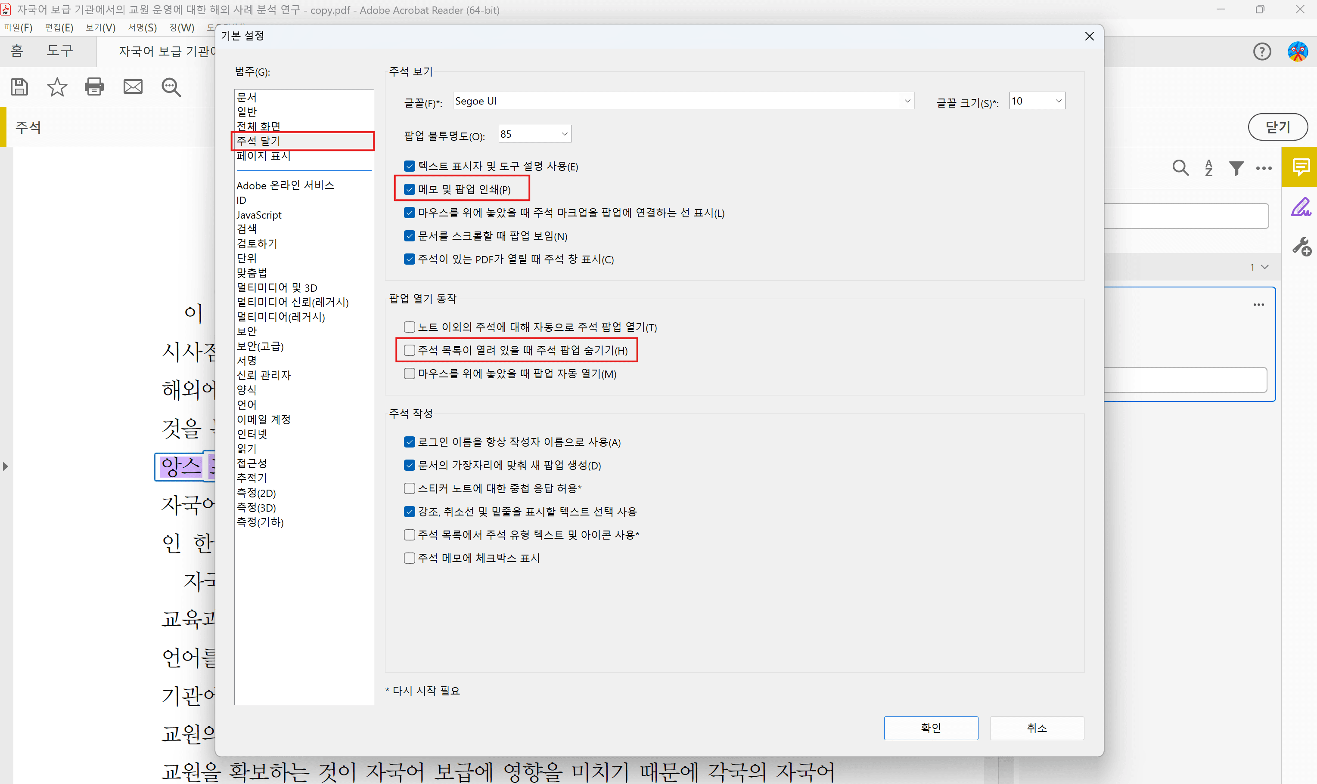Viewport: 1317px width, 784px height.
Task: Open the 파일(F) menu
Action: point(18,28)
